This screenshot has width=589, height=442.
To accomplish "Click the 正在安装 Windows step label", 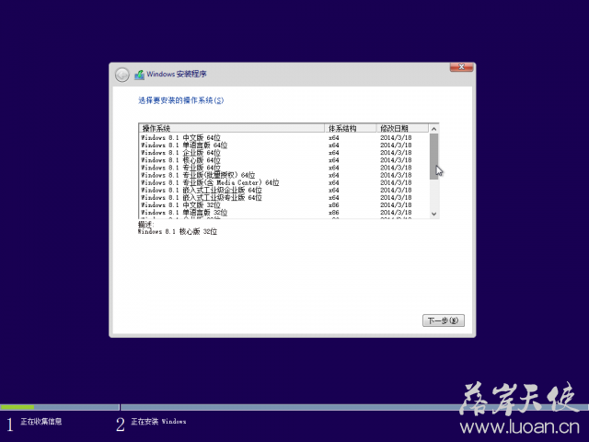I will (158, 422).
